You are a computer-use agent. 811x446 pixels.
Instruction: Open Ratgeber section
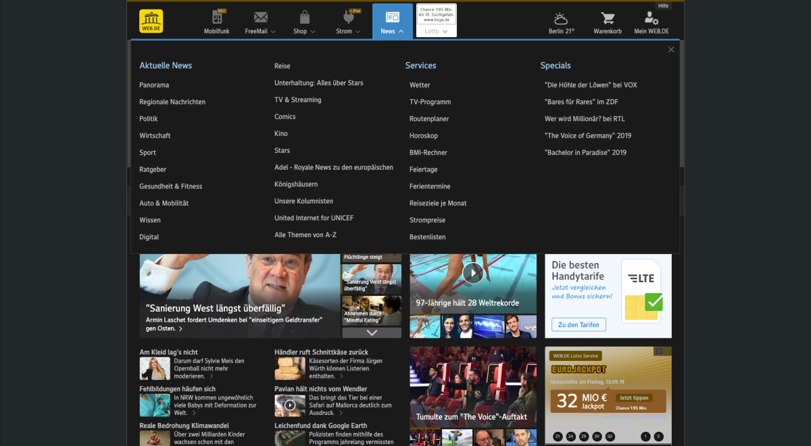tap(153, 170)
